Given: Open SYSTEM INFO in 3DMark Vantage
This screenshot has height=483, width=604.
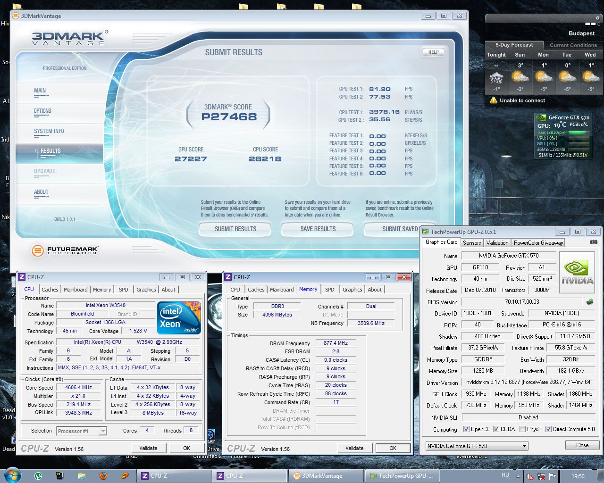Looking at the screenshot, I should click(49, 131).
